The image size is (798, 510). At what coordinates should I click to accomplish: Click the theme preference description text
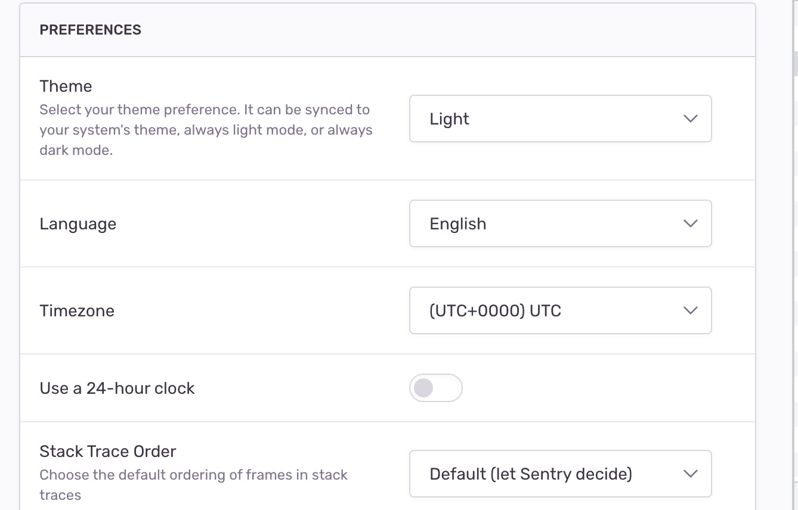(x=206, y=129)
